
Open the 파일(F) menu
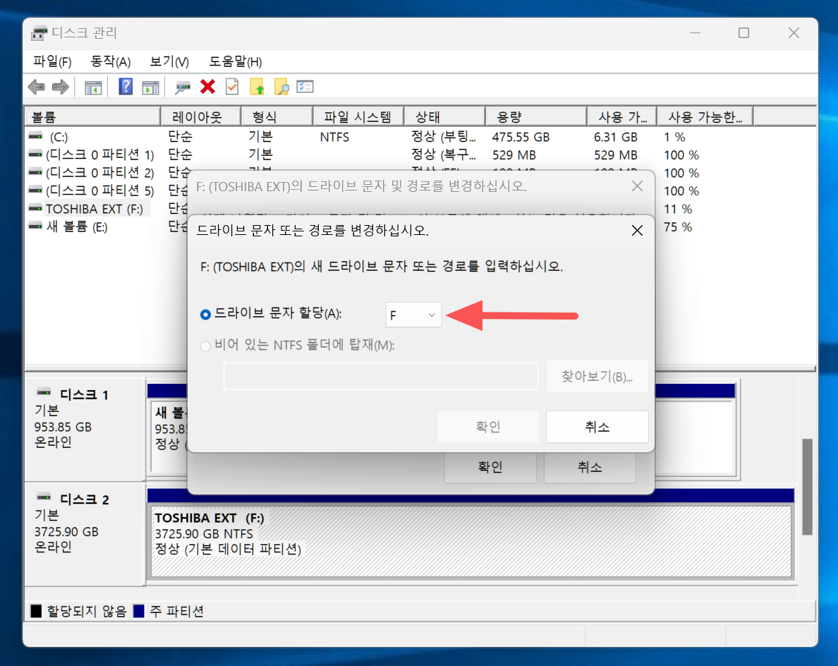[x=52, y=61]
